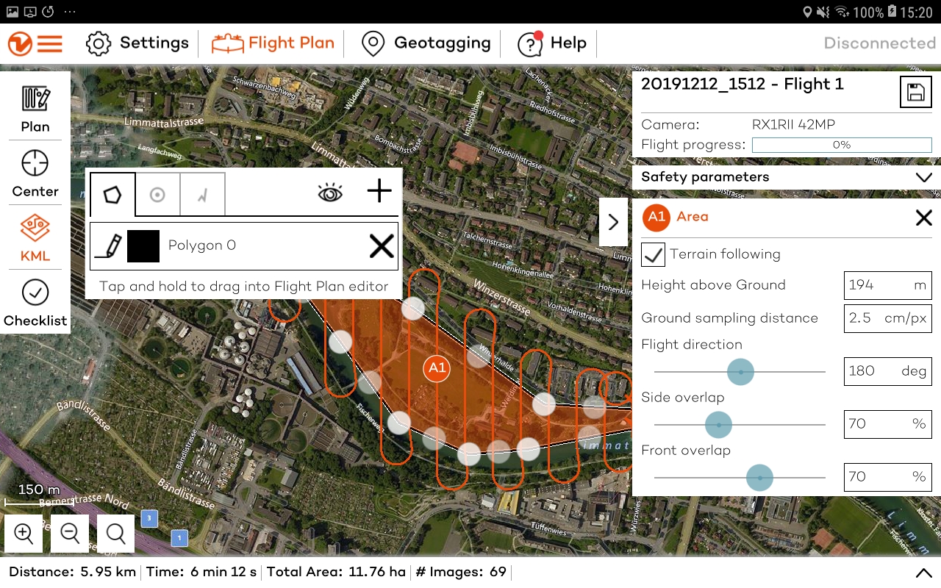The height and width of the screenshot is (588, 941).
Task: Expand the side panel with the arrow
Action: [x=614, y=222]
